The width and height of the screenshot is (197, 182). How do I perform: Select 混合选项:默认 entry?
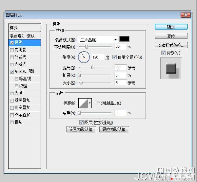[x=25, y=36]
